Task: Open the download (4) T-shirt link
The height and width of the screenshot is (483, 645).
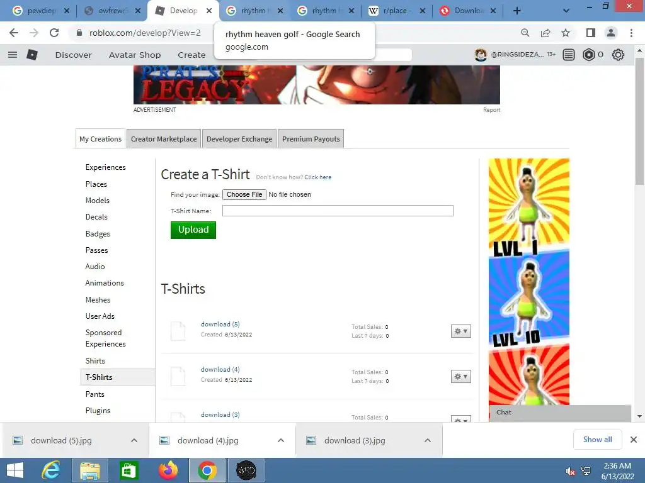Action: coord(220,369)
